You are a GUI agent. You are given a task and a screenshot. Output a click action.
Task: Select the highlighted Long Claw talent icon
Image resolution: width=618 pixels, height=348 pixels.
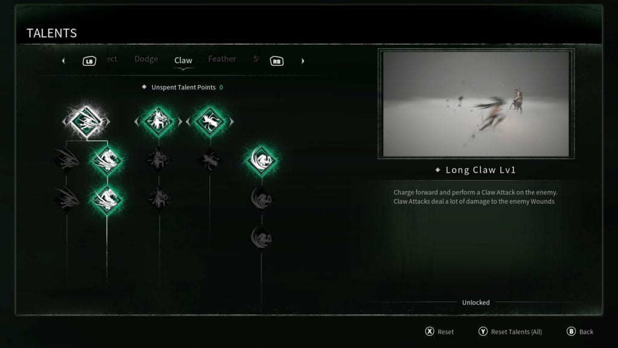point(86,121)
